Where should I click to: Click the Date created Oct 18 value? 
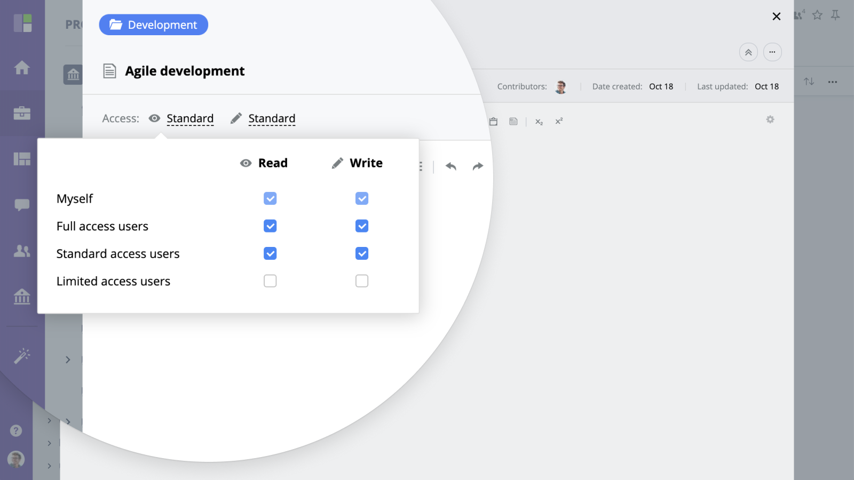[x=661, y=86]
